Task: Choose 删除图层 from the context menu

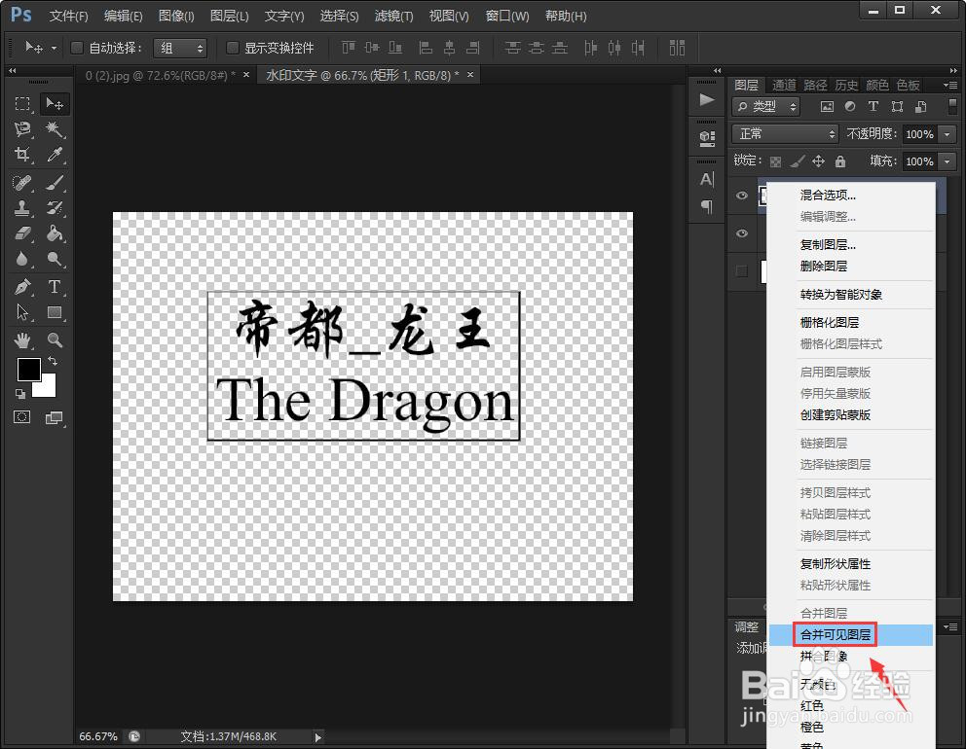Action: coord(824,265)
